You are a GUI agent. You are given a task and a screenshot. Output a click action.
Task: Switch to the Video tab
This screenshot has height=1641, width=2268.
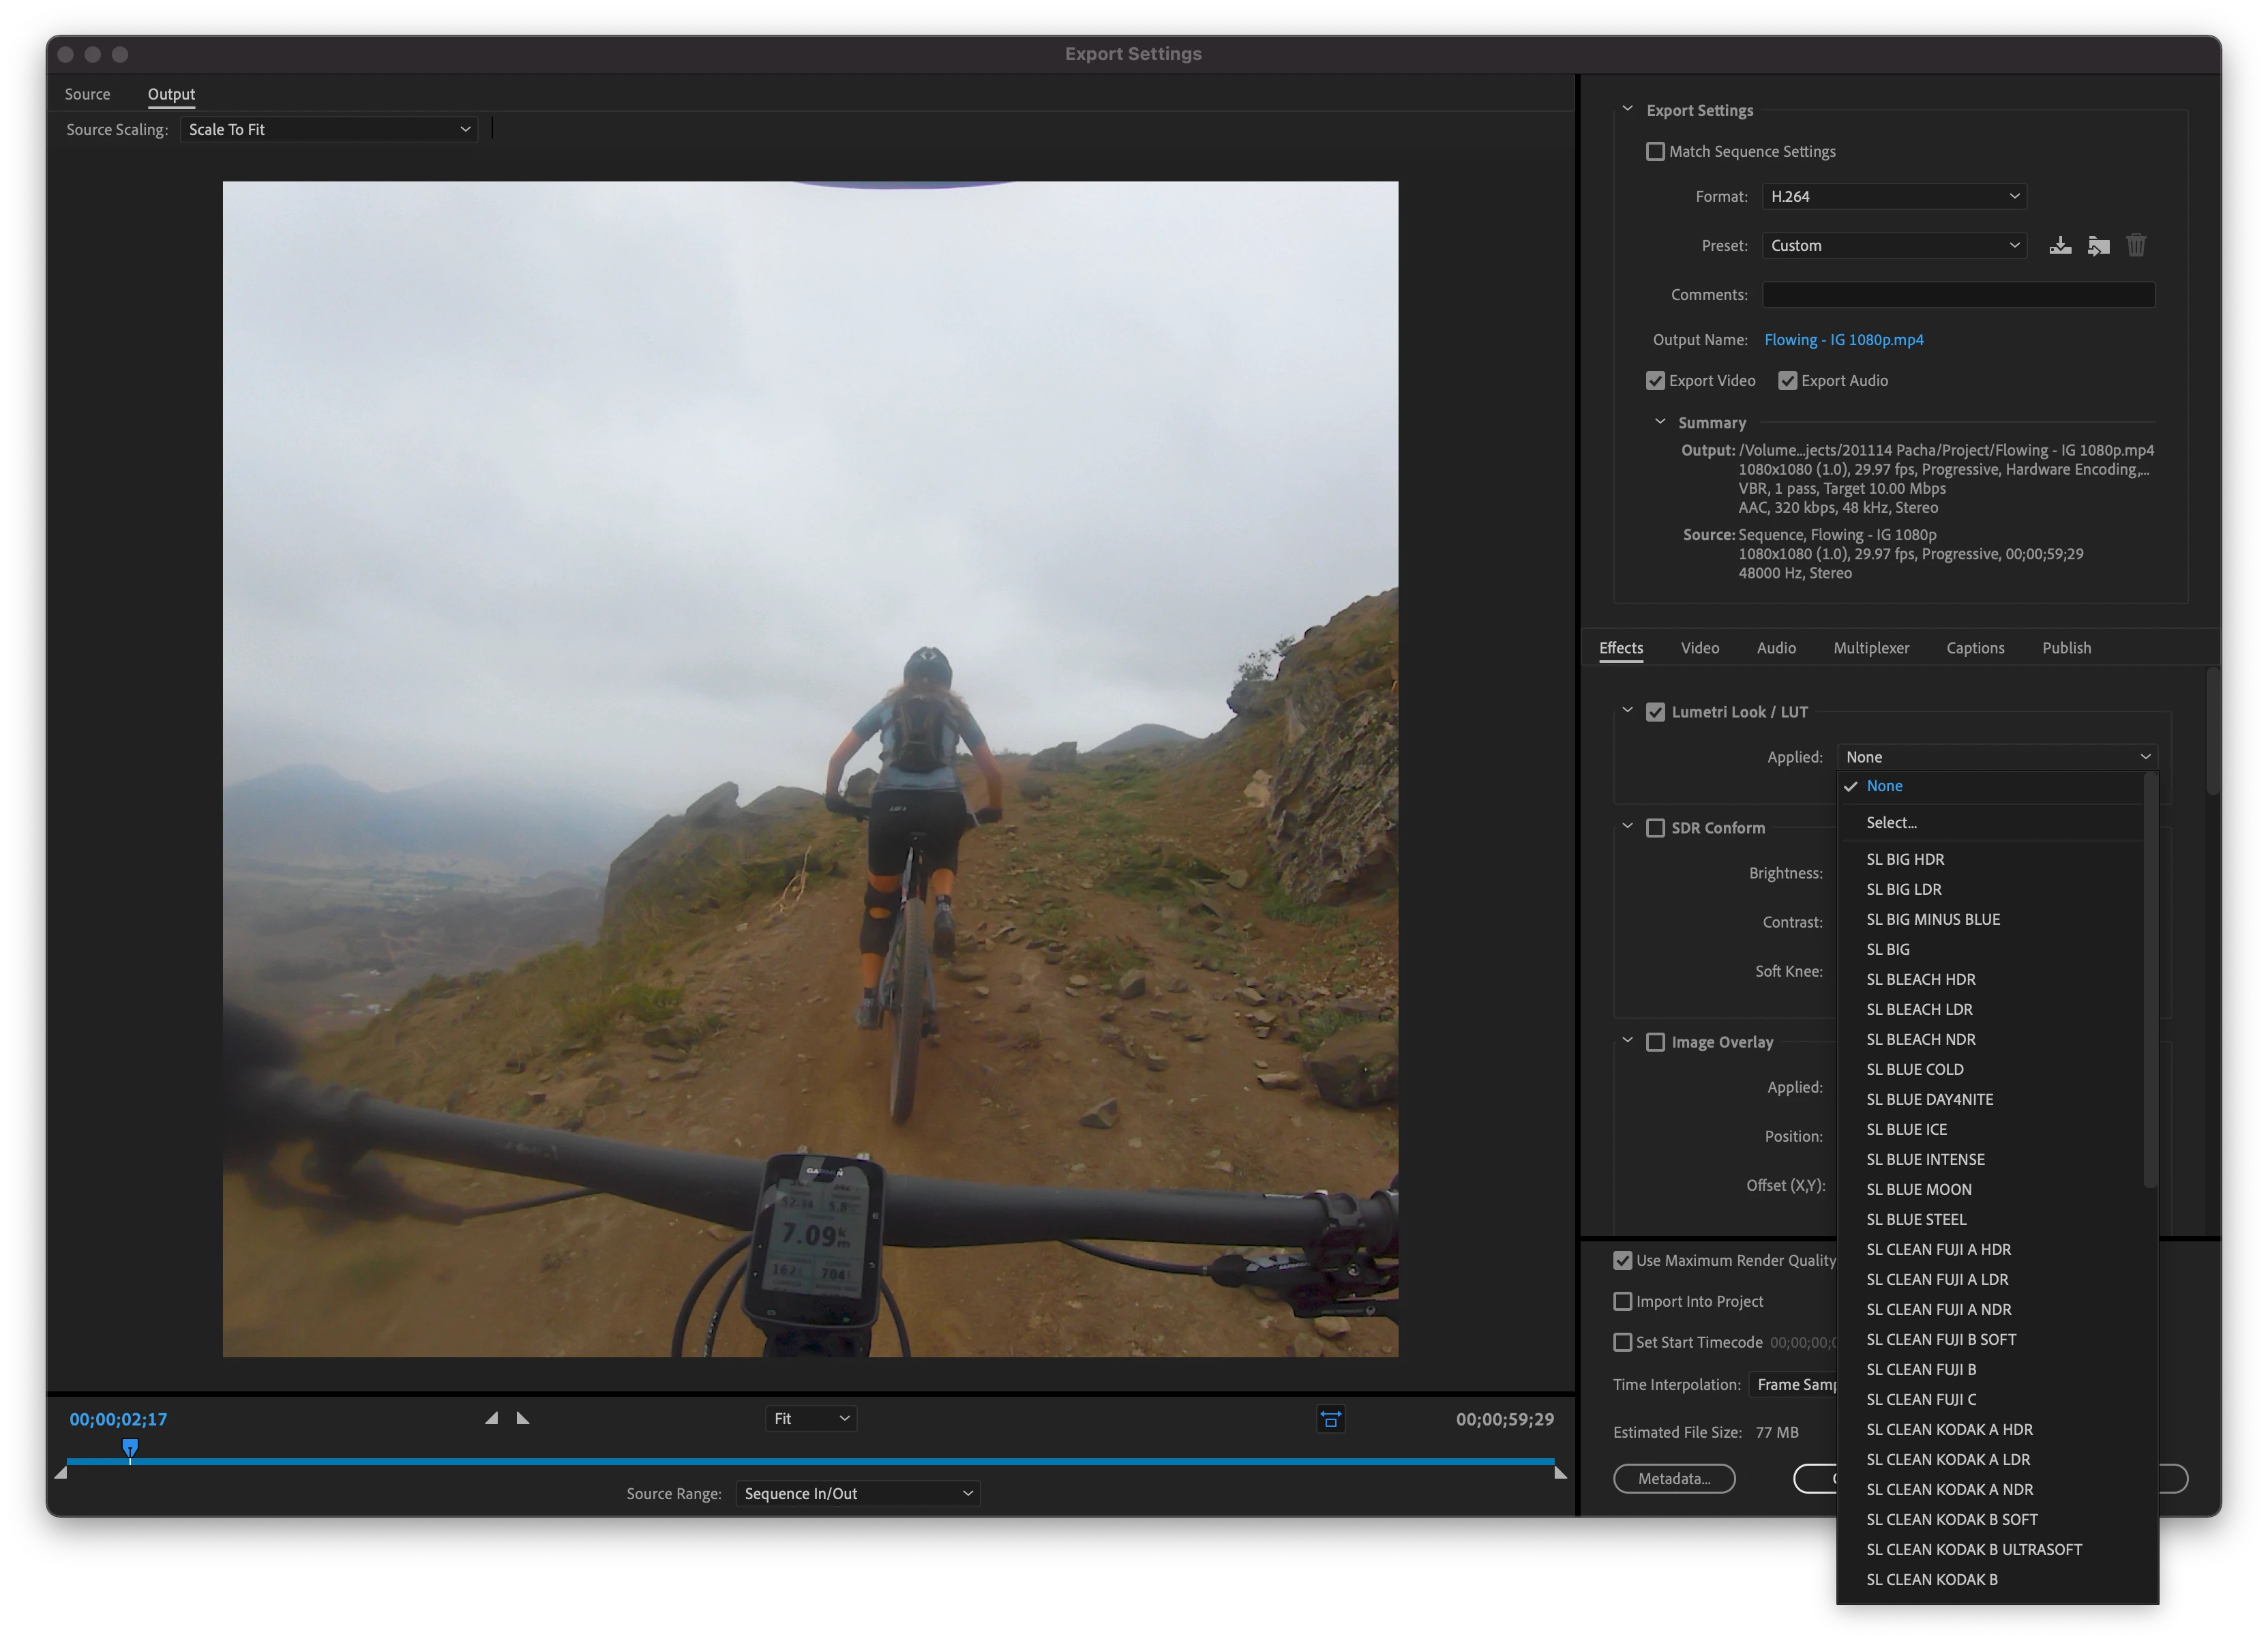pyautogui.click(x=1699, y=648)
